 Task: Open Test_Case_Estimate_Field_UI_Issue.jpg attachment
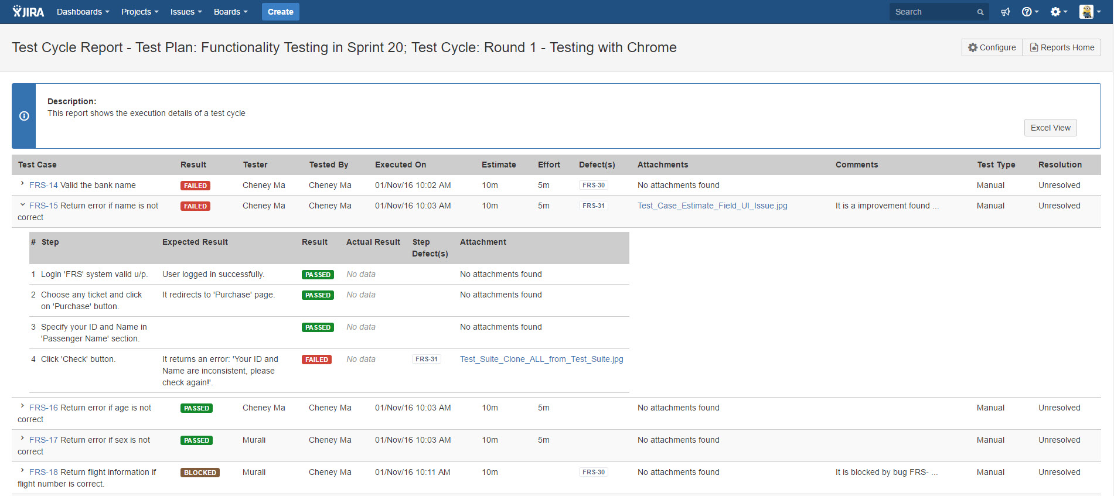[713, 206]
